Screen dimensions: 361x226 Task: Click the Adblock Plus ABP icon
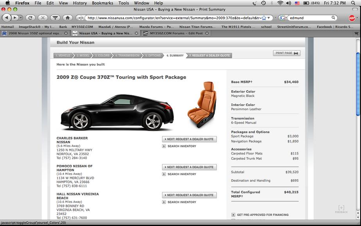(352, 18)
